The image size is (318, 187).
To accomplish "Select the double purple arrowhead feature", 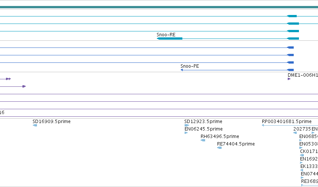I will click(9, 79).
